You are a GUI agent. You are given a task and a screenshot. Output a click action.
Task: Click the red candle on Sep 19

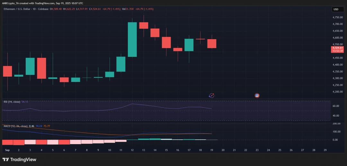[x=212, y=44]
